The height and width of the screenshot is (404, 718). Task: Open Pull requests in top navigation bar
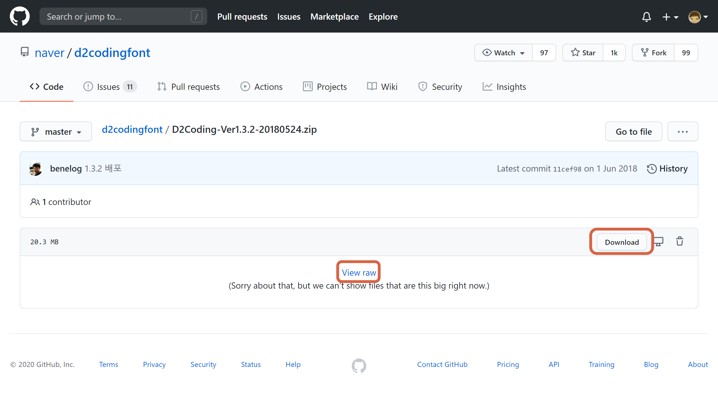[242, 17]
